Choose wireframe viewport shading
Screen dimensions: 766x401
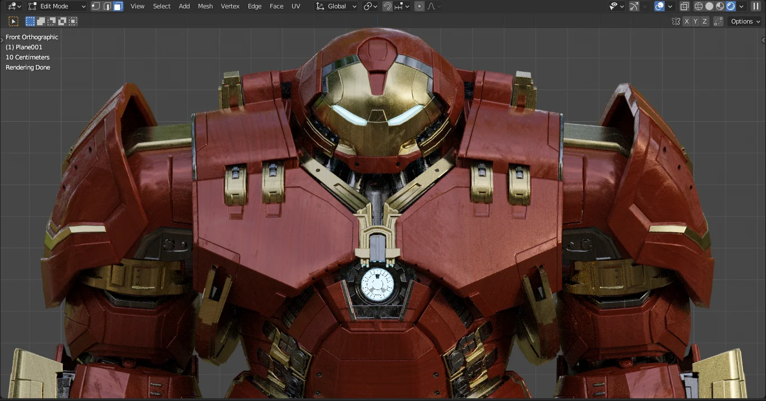(x=699, y=6)
